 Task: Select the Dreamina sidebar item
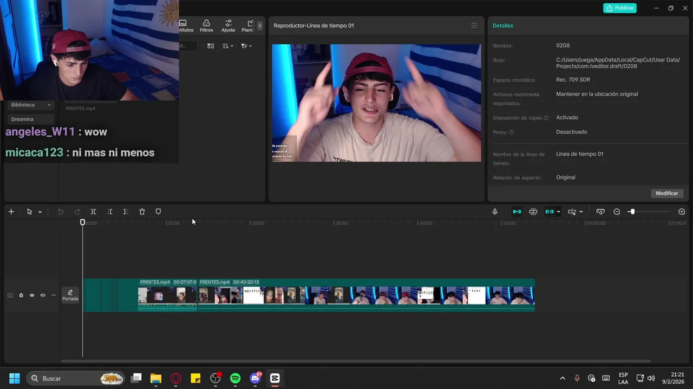point(31,119)
